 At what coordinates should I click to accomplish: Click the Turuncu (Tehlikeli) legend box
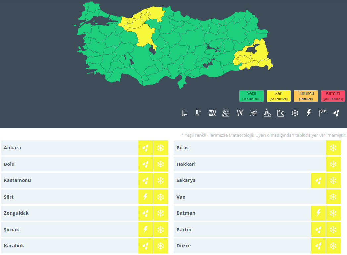pos(306,96)
